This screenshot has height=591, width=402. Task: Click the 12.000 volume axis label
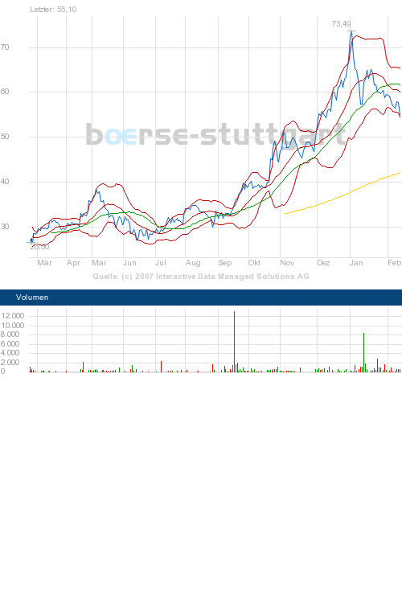point(13,316)
